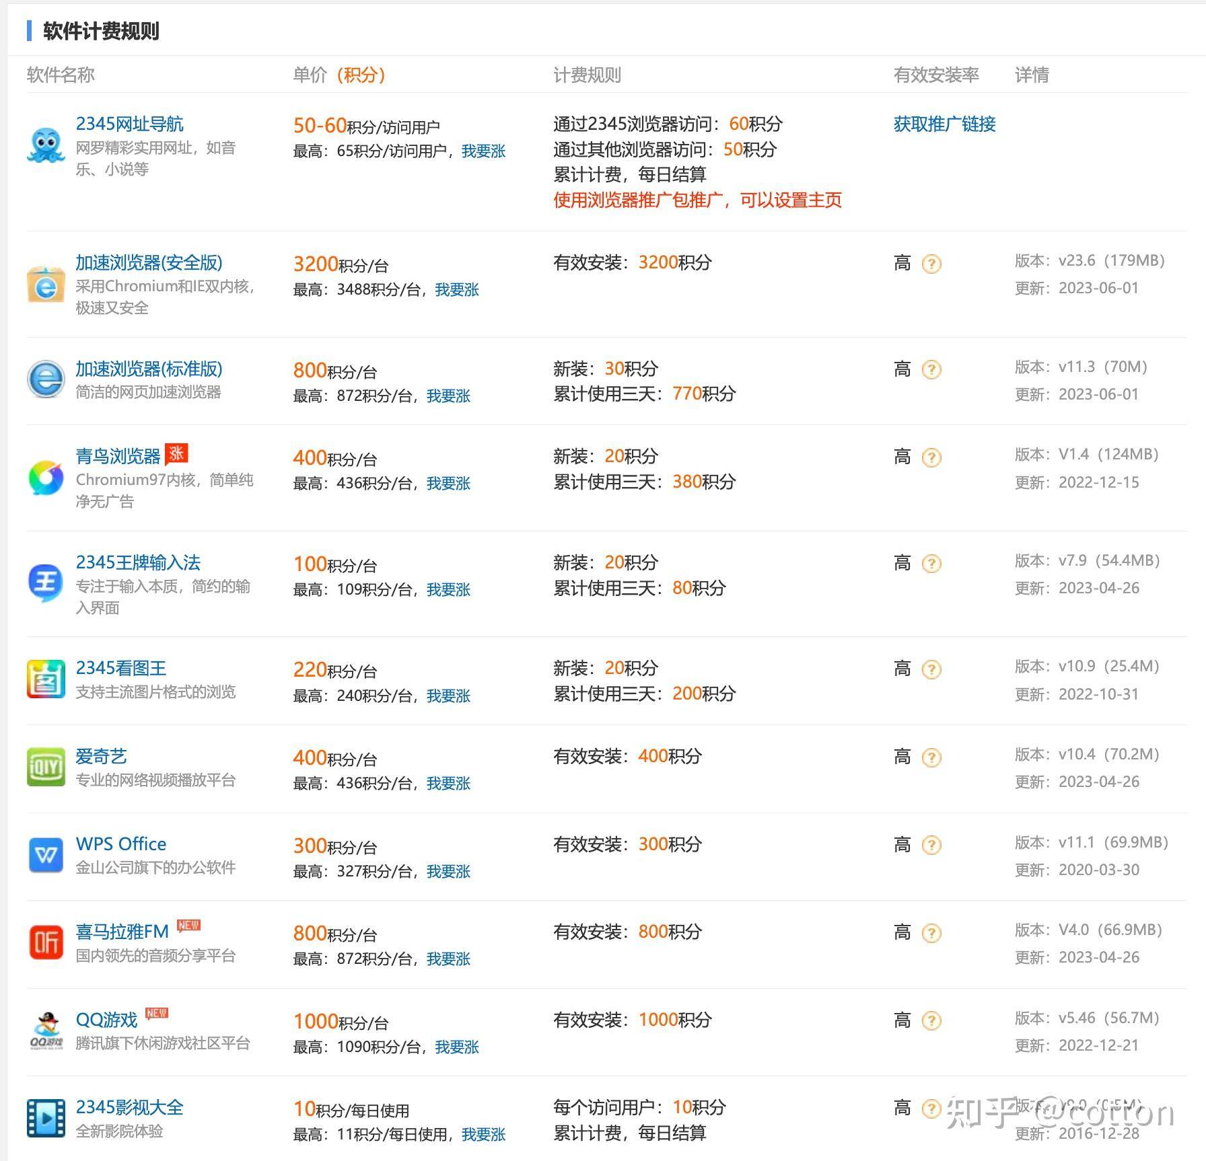The image size is (1206, 1161).
Task: Click the 版本：v11.1（69.9MB）detail text
Action: 1092,843
